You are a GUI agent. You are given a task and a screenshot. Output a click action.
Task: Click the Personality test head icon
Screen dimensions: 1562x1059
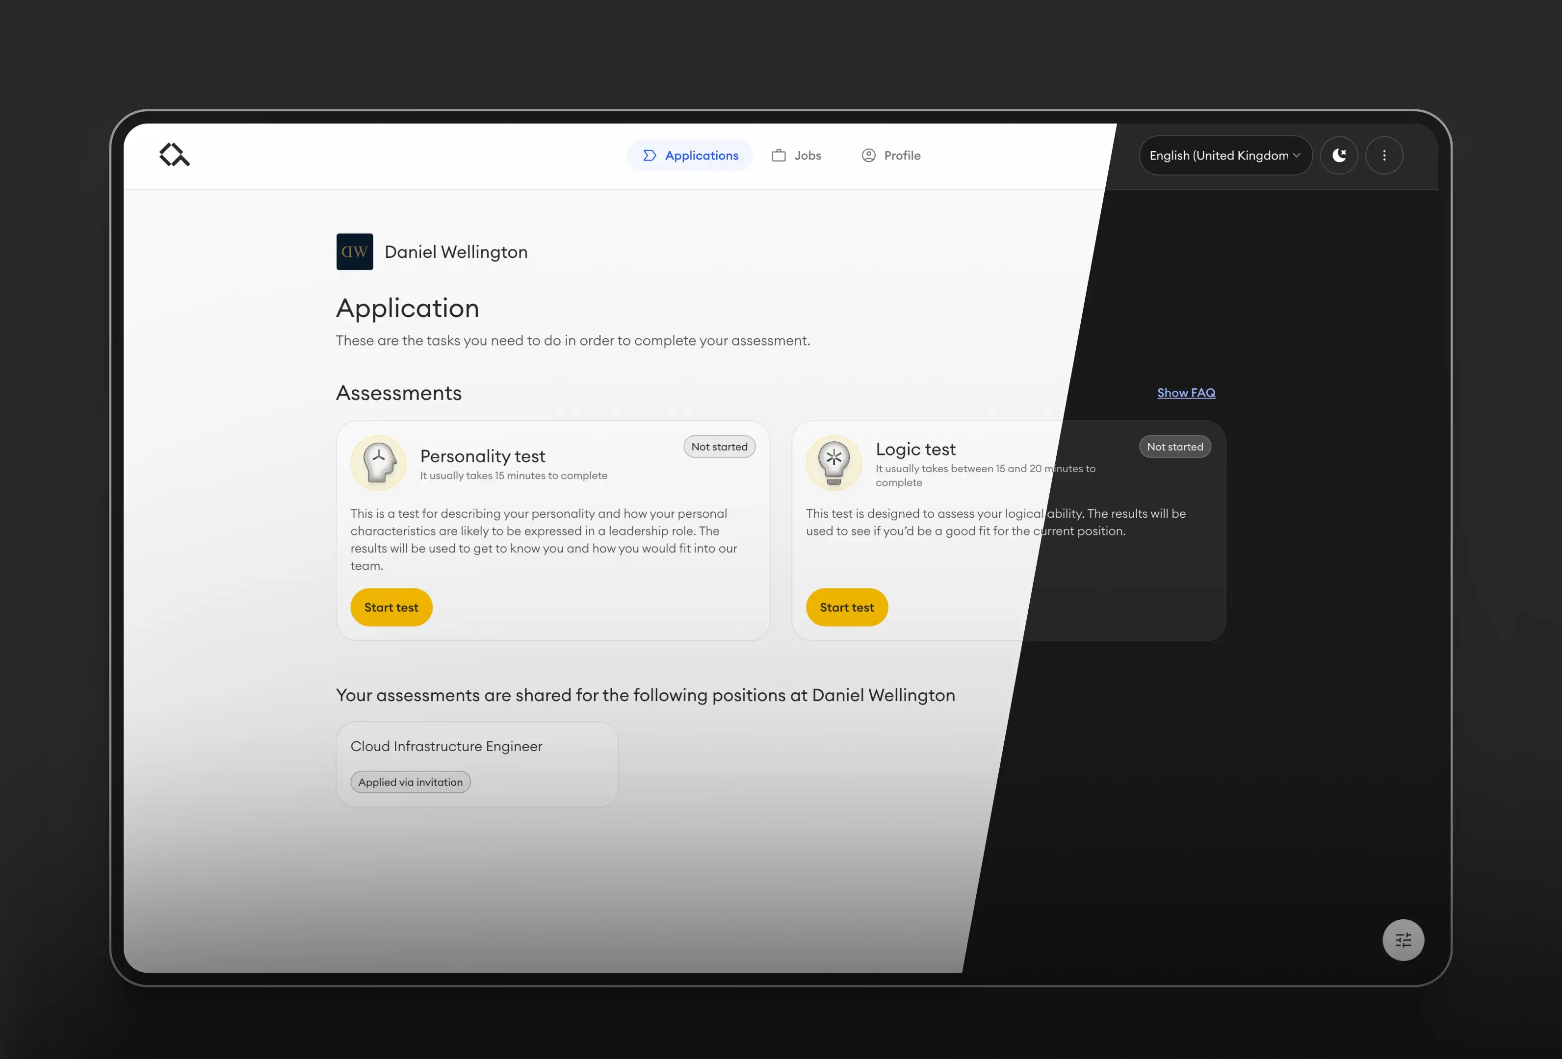tap(378, 463)
